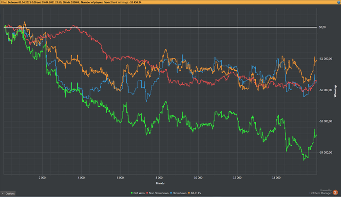This screenshot has height=197, width=341.
Task: Toggle the Net Won legend entry
Action: [138, 193]
